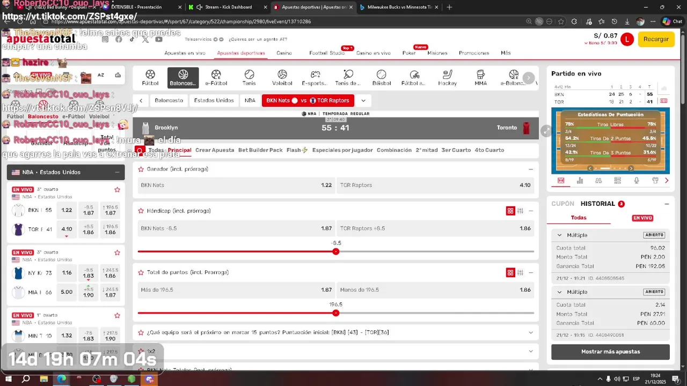This screenshot has height=386, width=687.
Task: Go to Apuestas en vivo menu
Action: [185, 53]
